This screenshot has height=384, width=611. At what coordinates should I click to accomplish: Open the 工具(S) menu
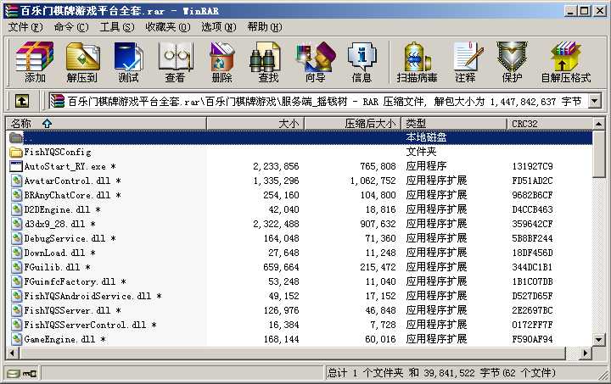(117, 27)
